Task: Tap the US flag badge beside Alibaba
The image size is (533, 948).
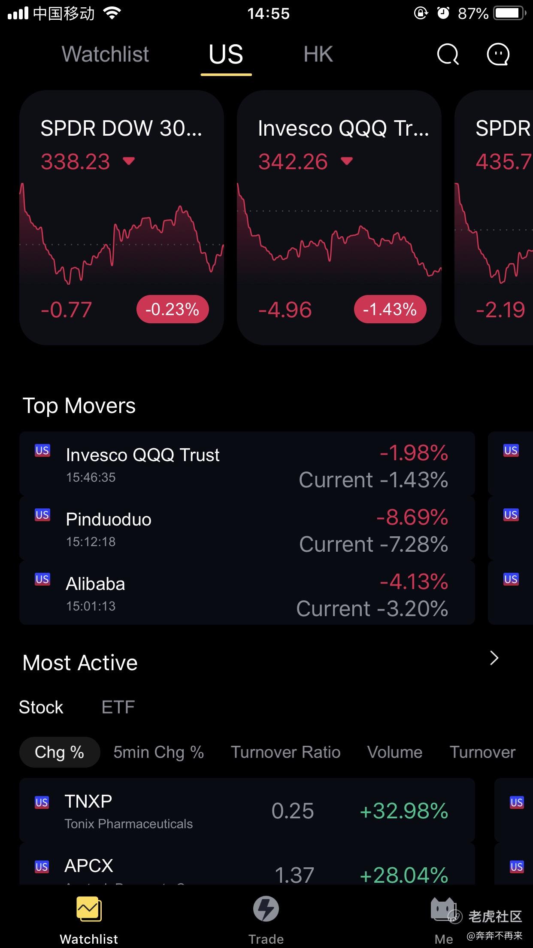Action: click(x=42, y=579)
